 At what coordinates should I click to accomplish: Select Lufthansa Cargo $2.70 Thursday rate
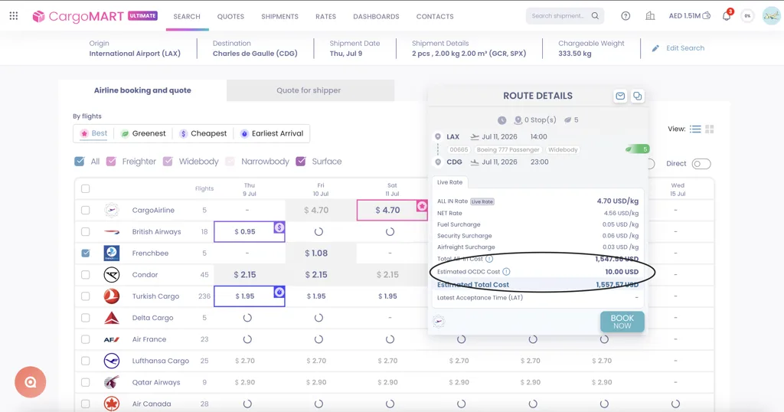[245, 361]
